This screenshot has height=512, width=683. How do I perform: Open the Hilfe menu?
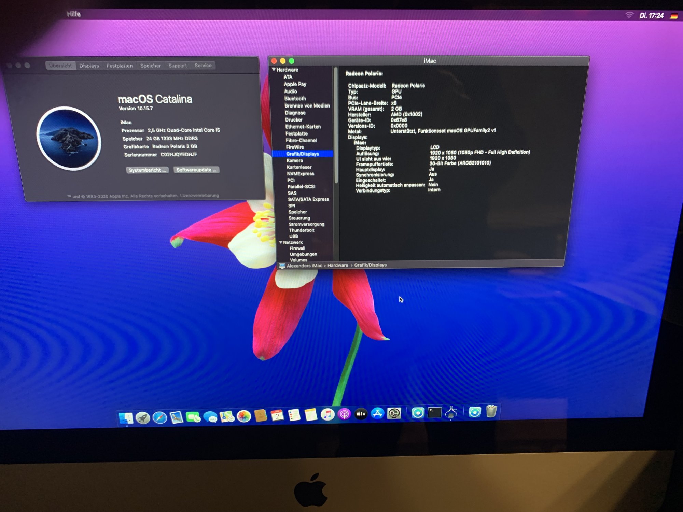tap(74, 14)
